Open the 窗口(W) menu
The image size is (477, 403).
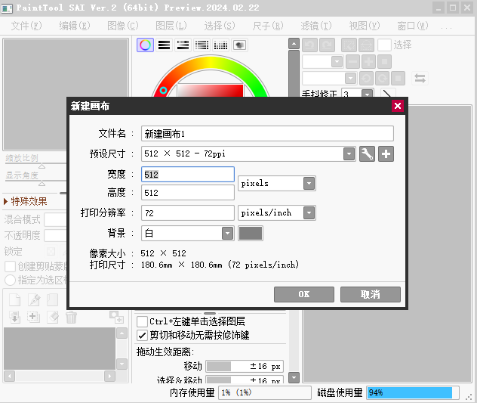point(413,26)
